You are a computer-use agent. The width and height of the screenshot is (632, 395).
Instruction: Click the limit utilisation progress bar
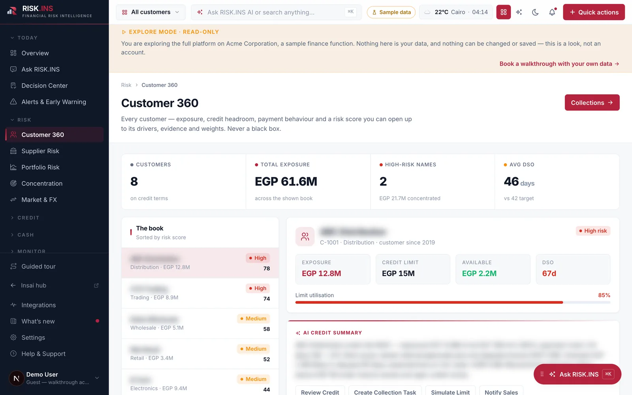click(453, 303)
